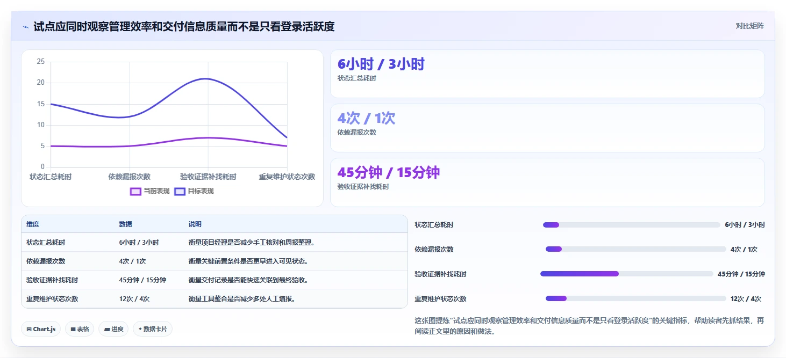Screen dimensions: 786x358
Task: Click the summary paragraph starting with 这张图提炼
Action: coord(589,326)
